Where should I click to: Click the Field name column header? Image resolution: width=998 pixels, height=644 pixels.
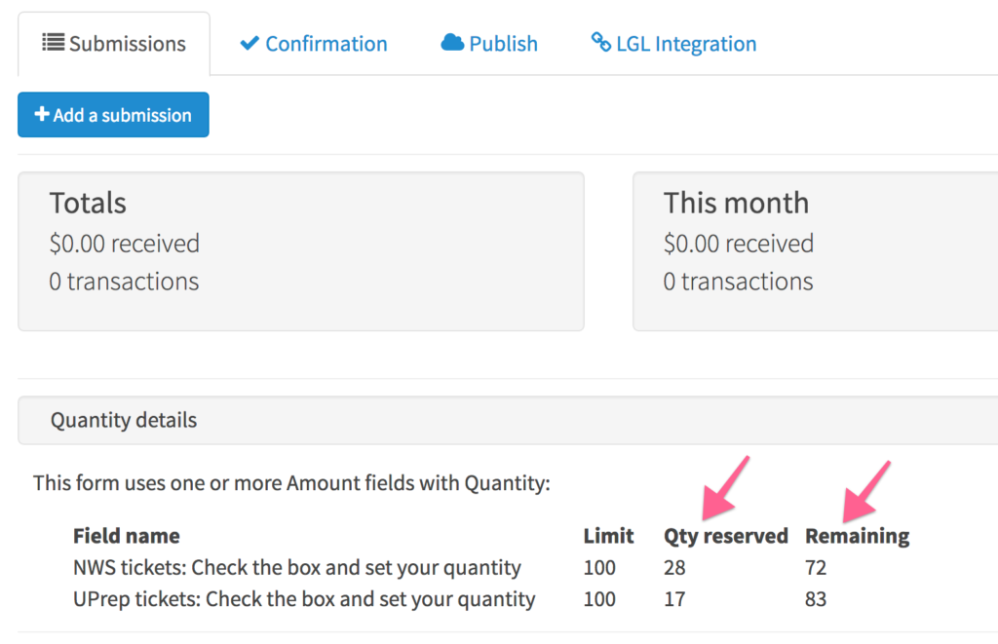tap(126, 536)
